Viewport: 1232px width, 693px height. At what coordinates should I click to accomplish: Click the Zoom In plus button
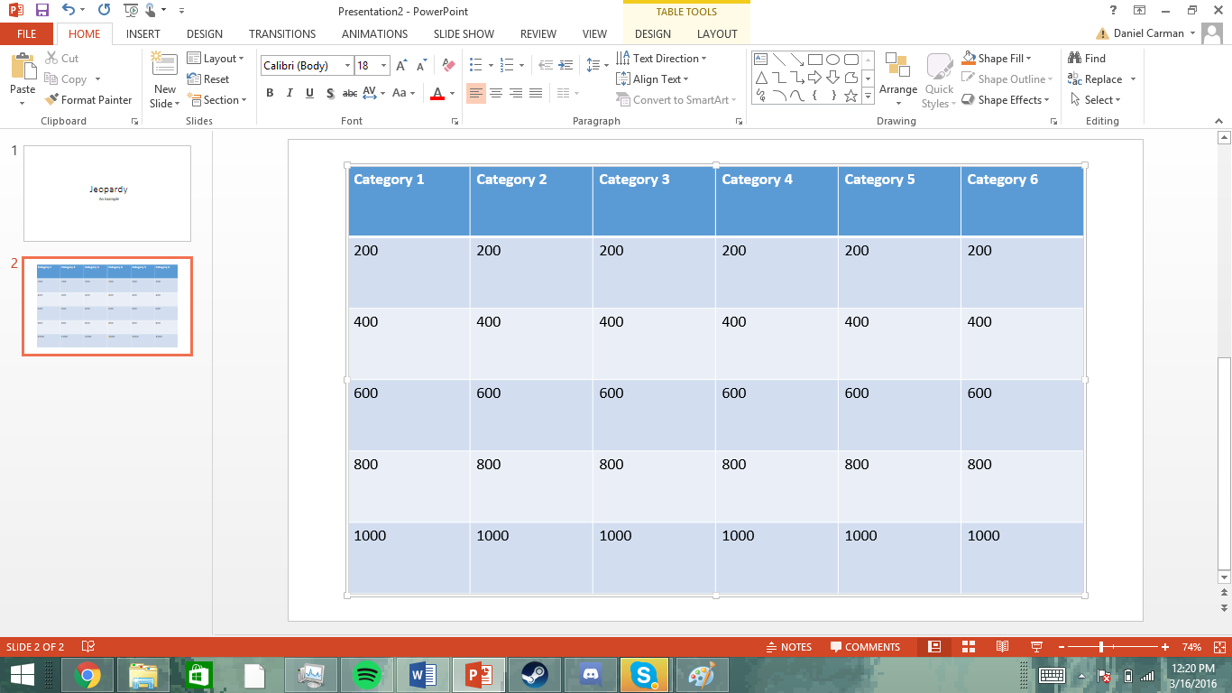point(1165,647)
